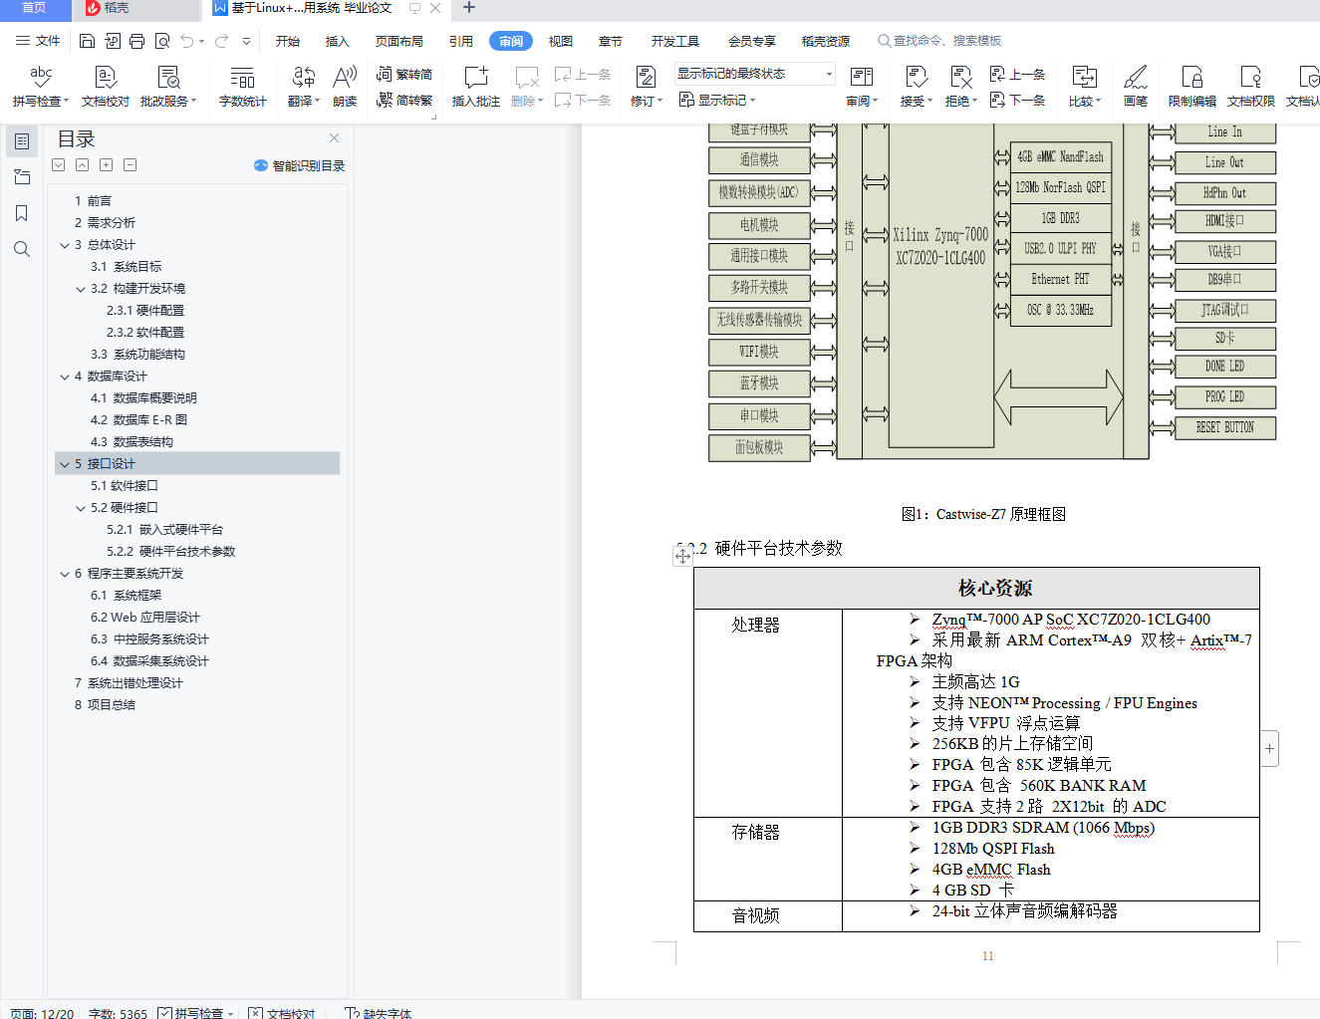Run 文档校对 from the ribbon

106,87
